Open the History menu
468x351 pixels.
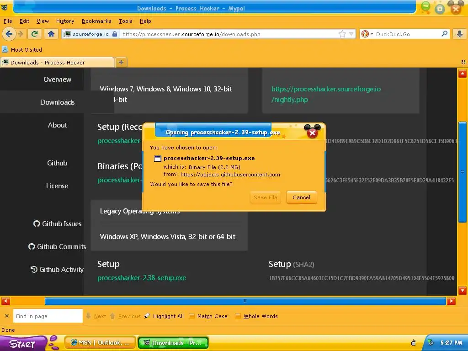pyautogui.click(x=65, y=21)
